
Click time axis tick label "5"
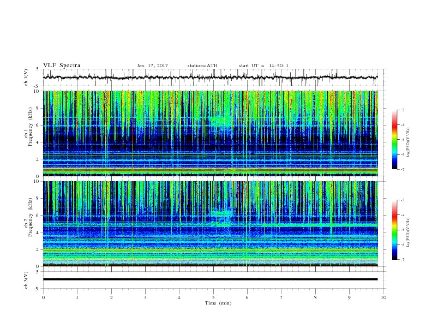213,297
